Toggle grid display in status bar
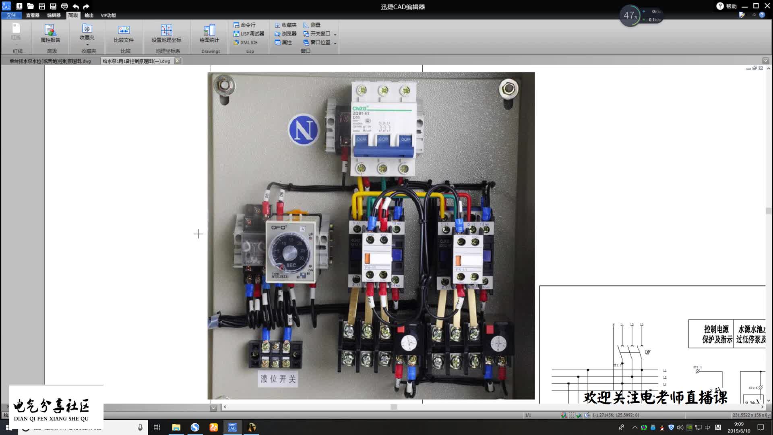Screen dimensions: 773x435 click(571, 415)
